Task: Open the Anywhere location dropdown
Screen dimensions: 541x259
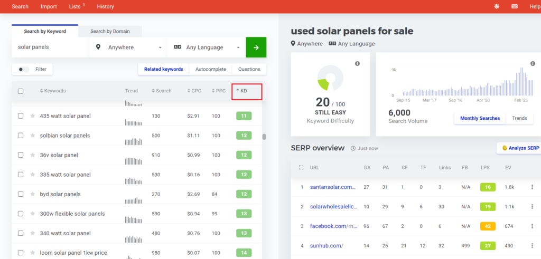Action: [x=129, y=47]
